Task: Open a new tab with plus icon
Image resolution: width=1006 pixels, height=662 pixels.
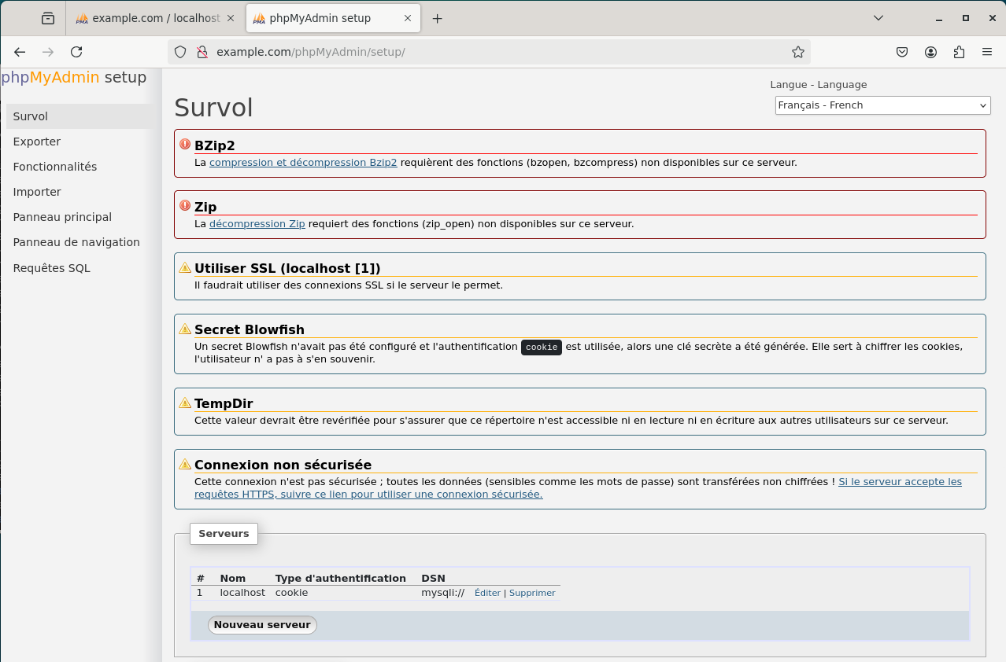Action: point(438,18)
